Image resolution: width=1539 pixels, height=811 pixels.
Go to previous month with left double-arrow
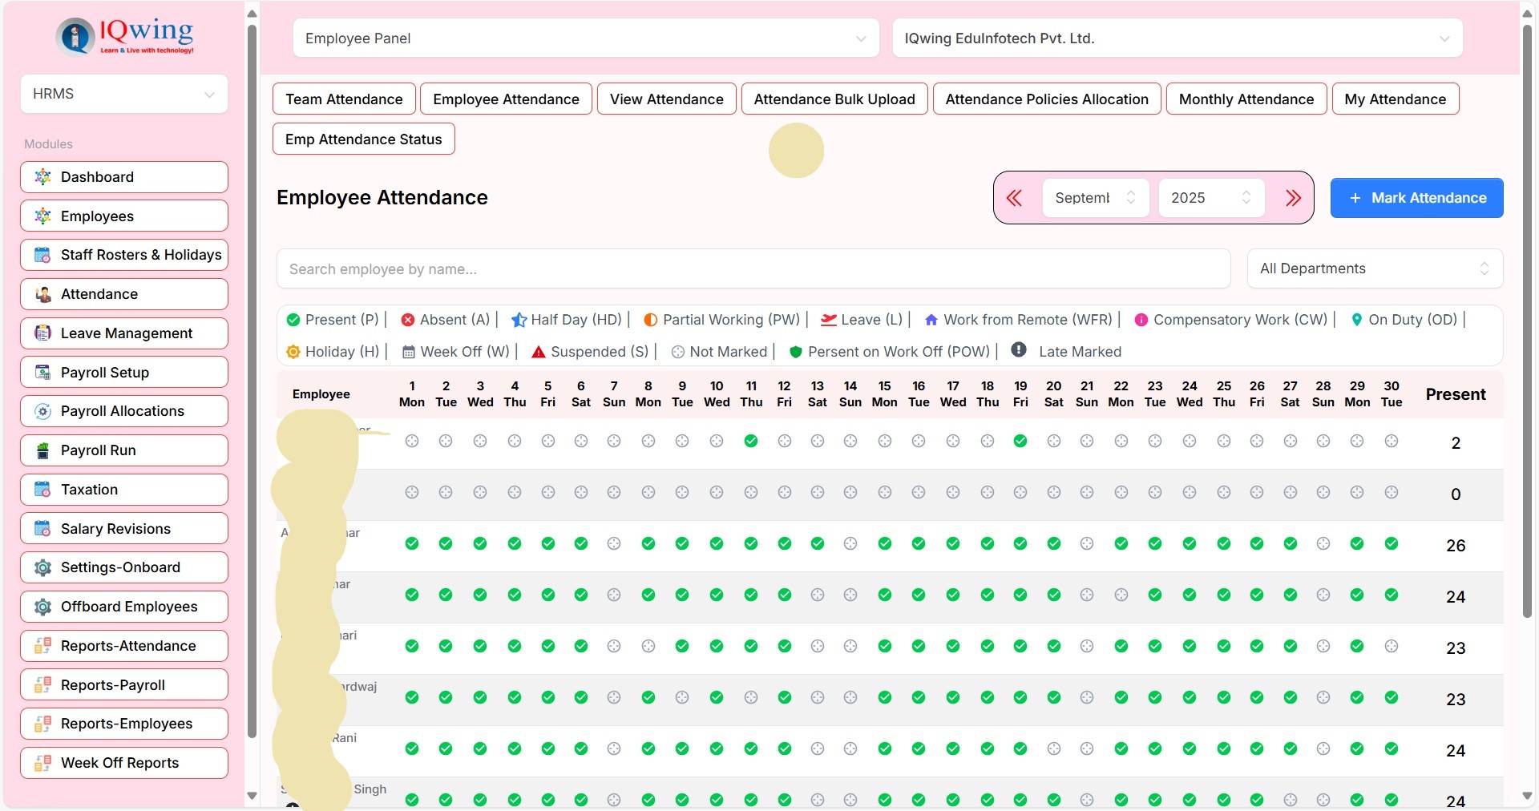click(1014, 198)
